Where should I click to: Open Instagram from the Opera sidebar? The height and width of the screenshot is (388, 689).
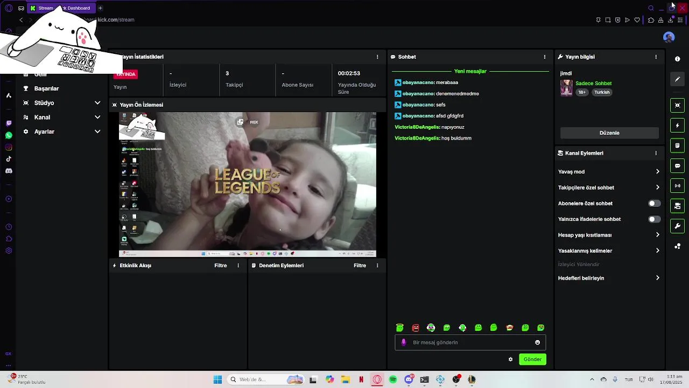[9, 147]
